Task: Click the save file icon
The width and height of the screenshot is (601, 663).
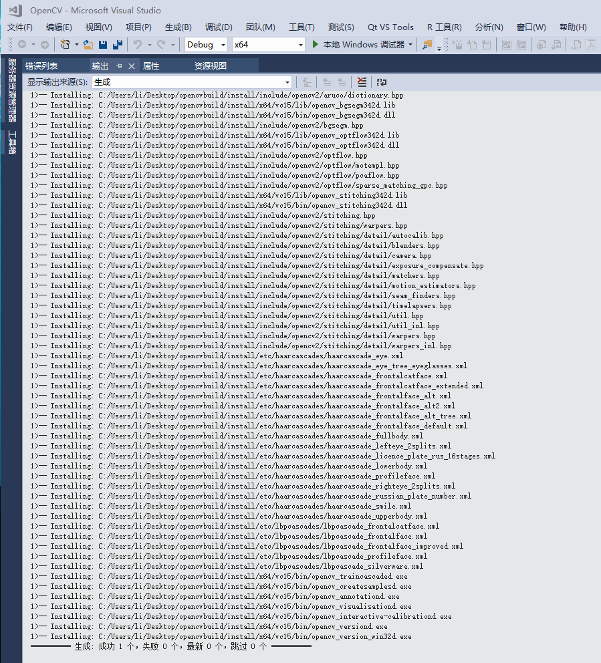Action: click(x=103, y=44)
